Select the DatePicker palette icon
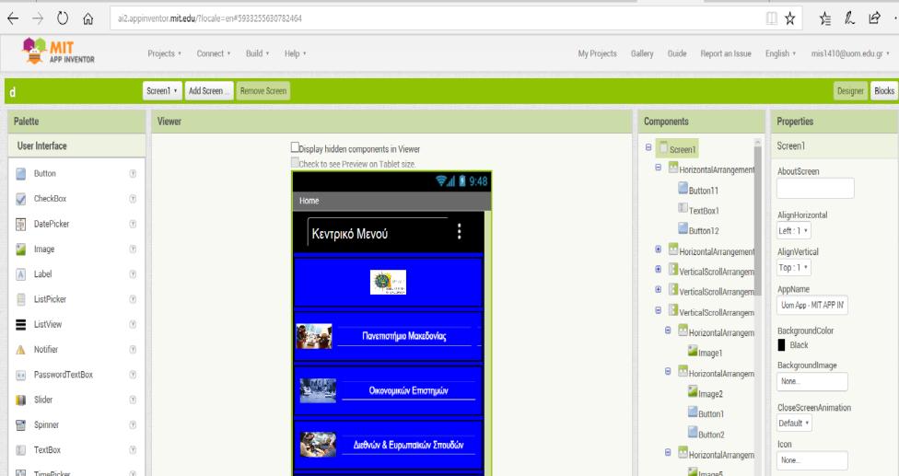Image resolution: width=899 pixels, height=476 pixels. click(x=20, y=224)
